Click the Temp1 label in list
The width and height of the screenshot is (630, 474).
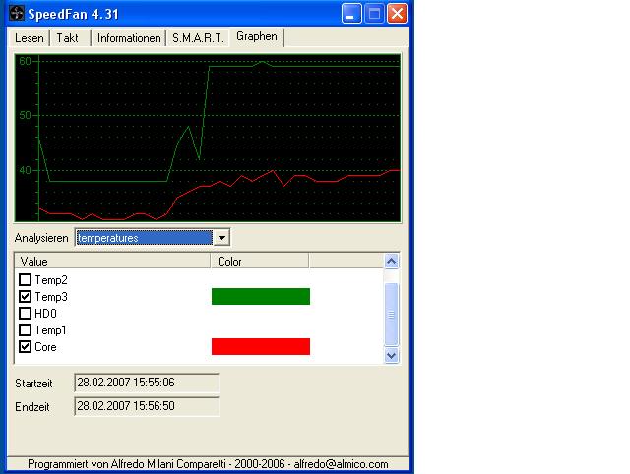50,329
